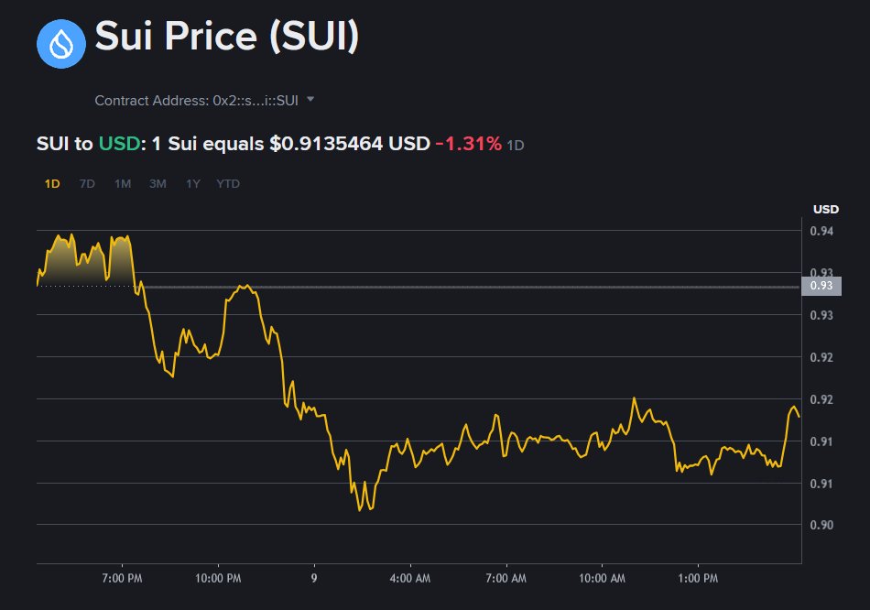Switch chart to 7D range
This screenshot has height=610, width=870.
point(87,183)
